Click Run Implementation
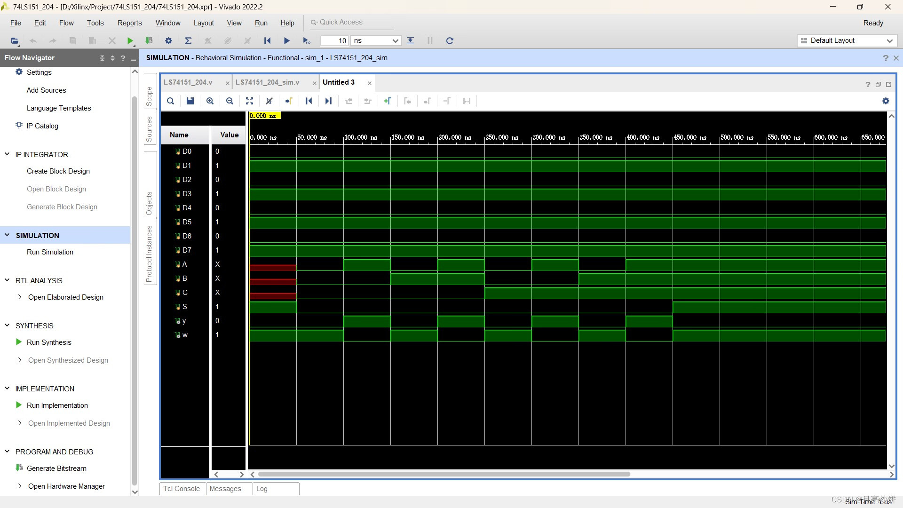 coord(57,405)
